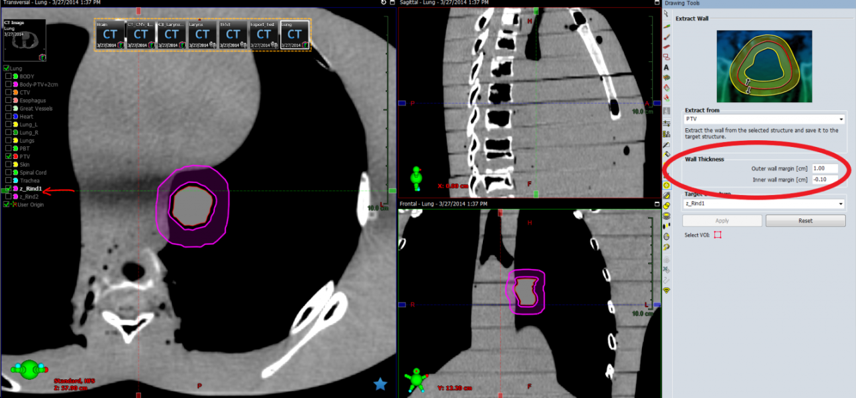Click the Extract Wall ring tool icon

(667, 184)
